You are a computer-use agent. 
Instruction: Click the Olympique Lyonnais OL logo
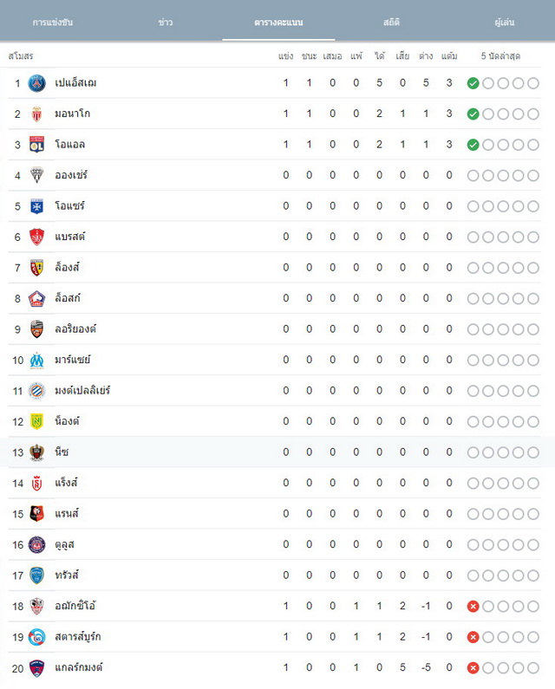[37, 145]
